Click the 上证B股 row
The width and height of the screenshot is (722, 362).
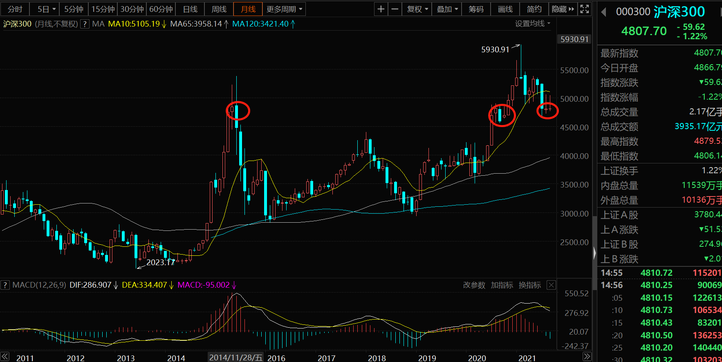pyautogui.click(x=660, y=244)
